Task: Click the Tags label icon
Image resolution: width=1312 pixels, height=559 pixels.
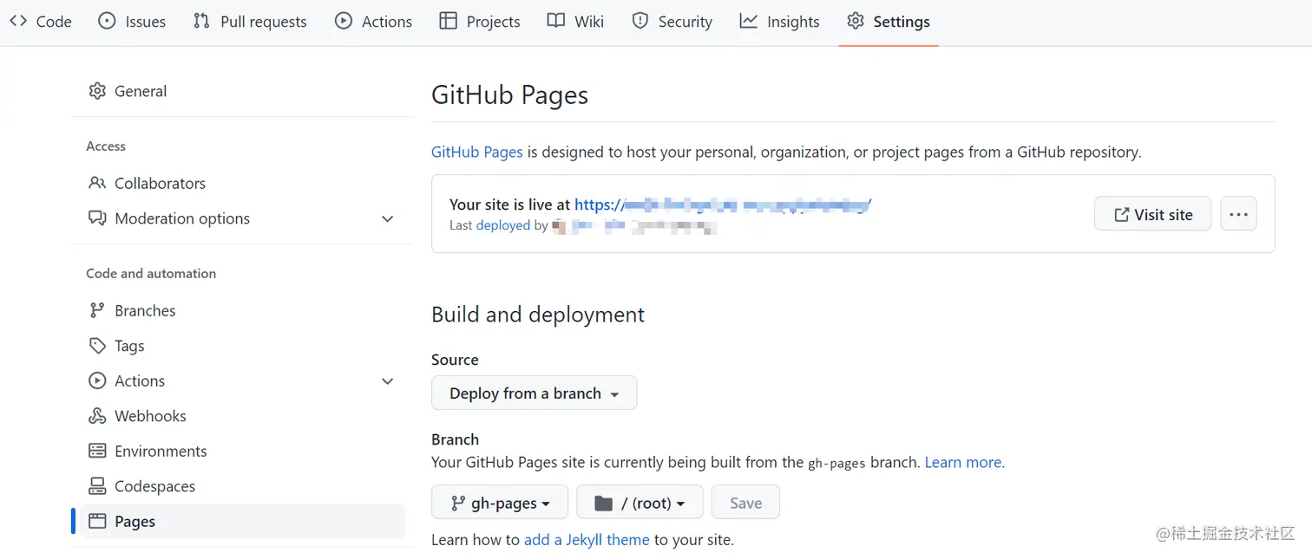Action: (x=97, y=346)
